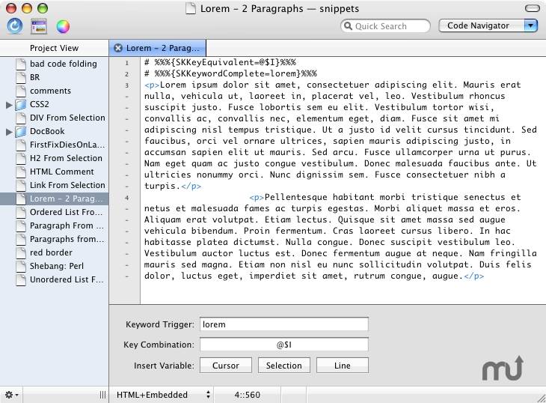Click the Quick Search magnifier icon

[x=348, y=25]
